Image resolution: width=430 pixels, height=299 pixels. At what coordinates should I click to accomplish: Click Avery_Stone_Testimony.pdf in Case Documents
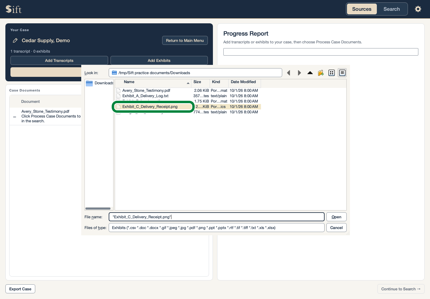[x=45, y=112]
